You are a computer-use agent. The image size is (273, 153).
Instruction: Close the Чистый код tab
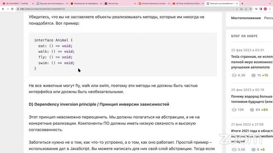tap(135, 3)
